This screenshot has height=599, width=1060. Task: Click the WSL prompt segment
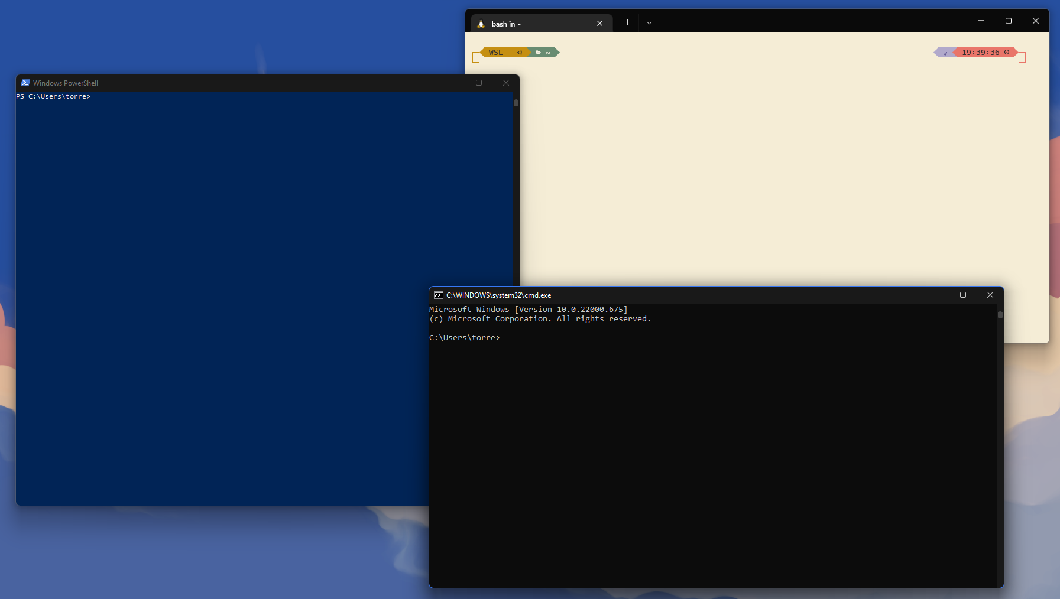[x=504, y=53]
